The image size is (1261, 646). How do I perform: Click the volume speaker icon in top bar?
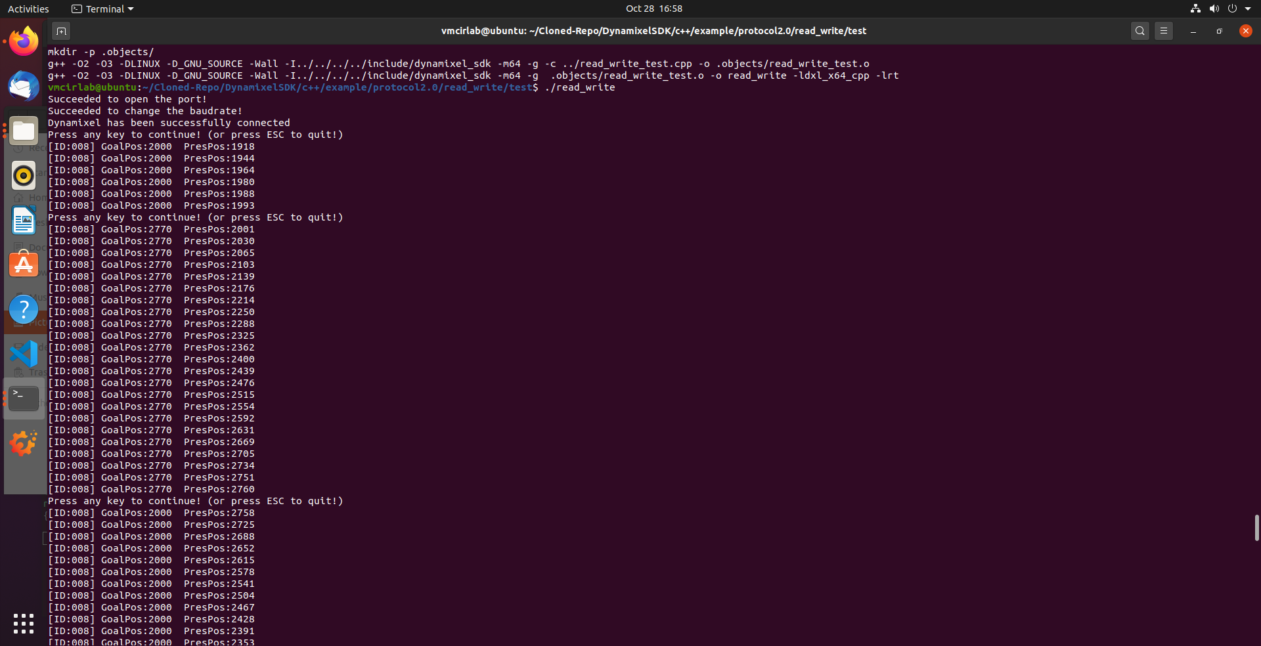[1214, 9]
